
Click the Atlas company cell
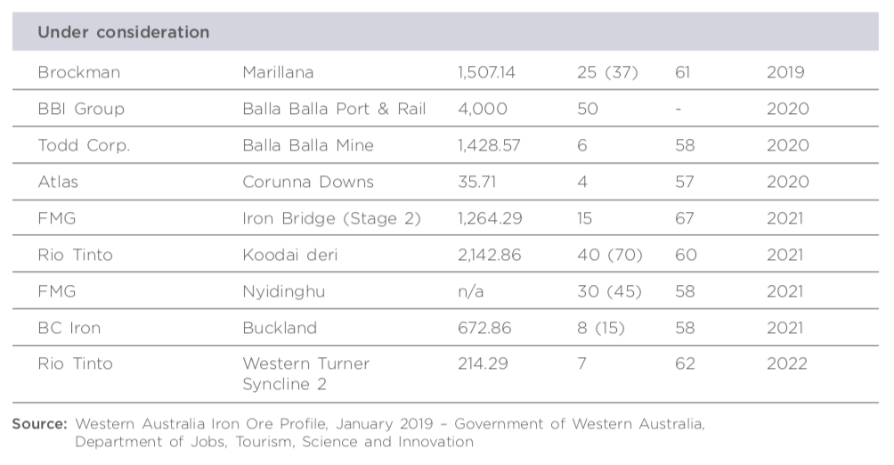[58, 182]
